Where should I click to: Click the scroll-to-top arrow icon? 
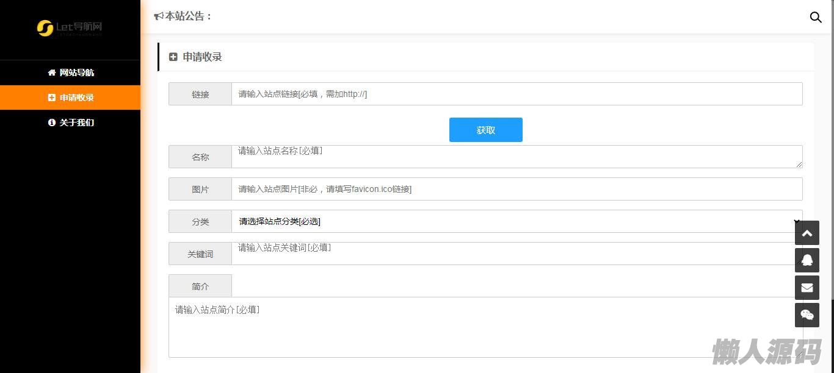[807, 233]
